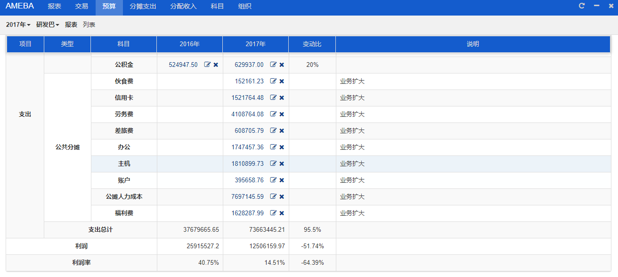Edit the 主机 budget value
The height and width of the screenshot is (277, 618).
pos(273,163)
